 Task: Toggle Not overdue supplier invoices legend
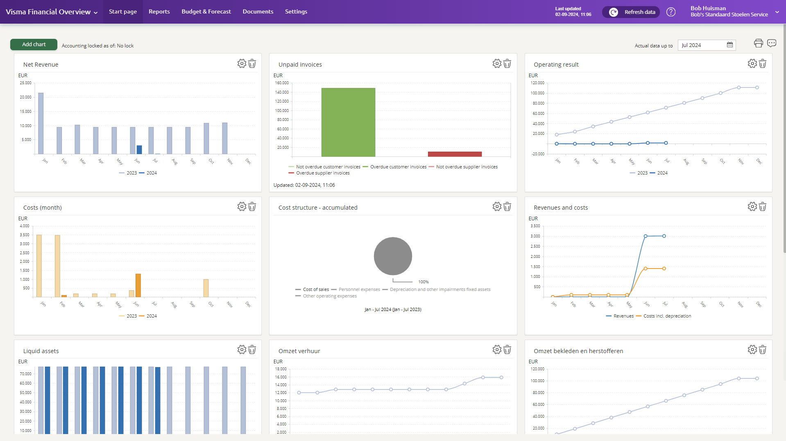pyautogui.click(x=463, y=167)
